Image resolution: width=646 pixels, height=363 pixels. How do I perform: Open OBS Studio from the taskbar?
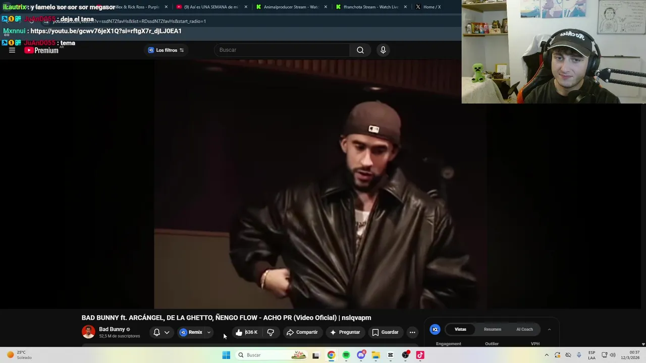405,355
